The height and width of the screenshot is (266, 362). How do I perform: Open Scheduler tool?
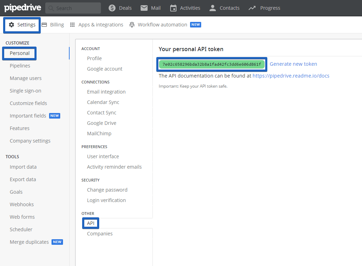[21, 229]
